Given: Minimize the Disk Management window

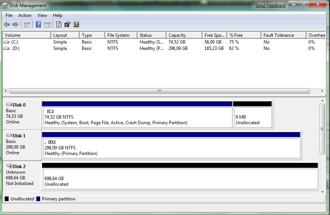Looking at the screenshot, I should tap(294, 4).
